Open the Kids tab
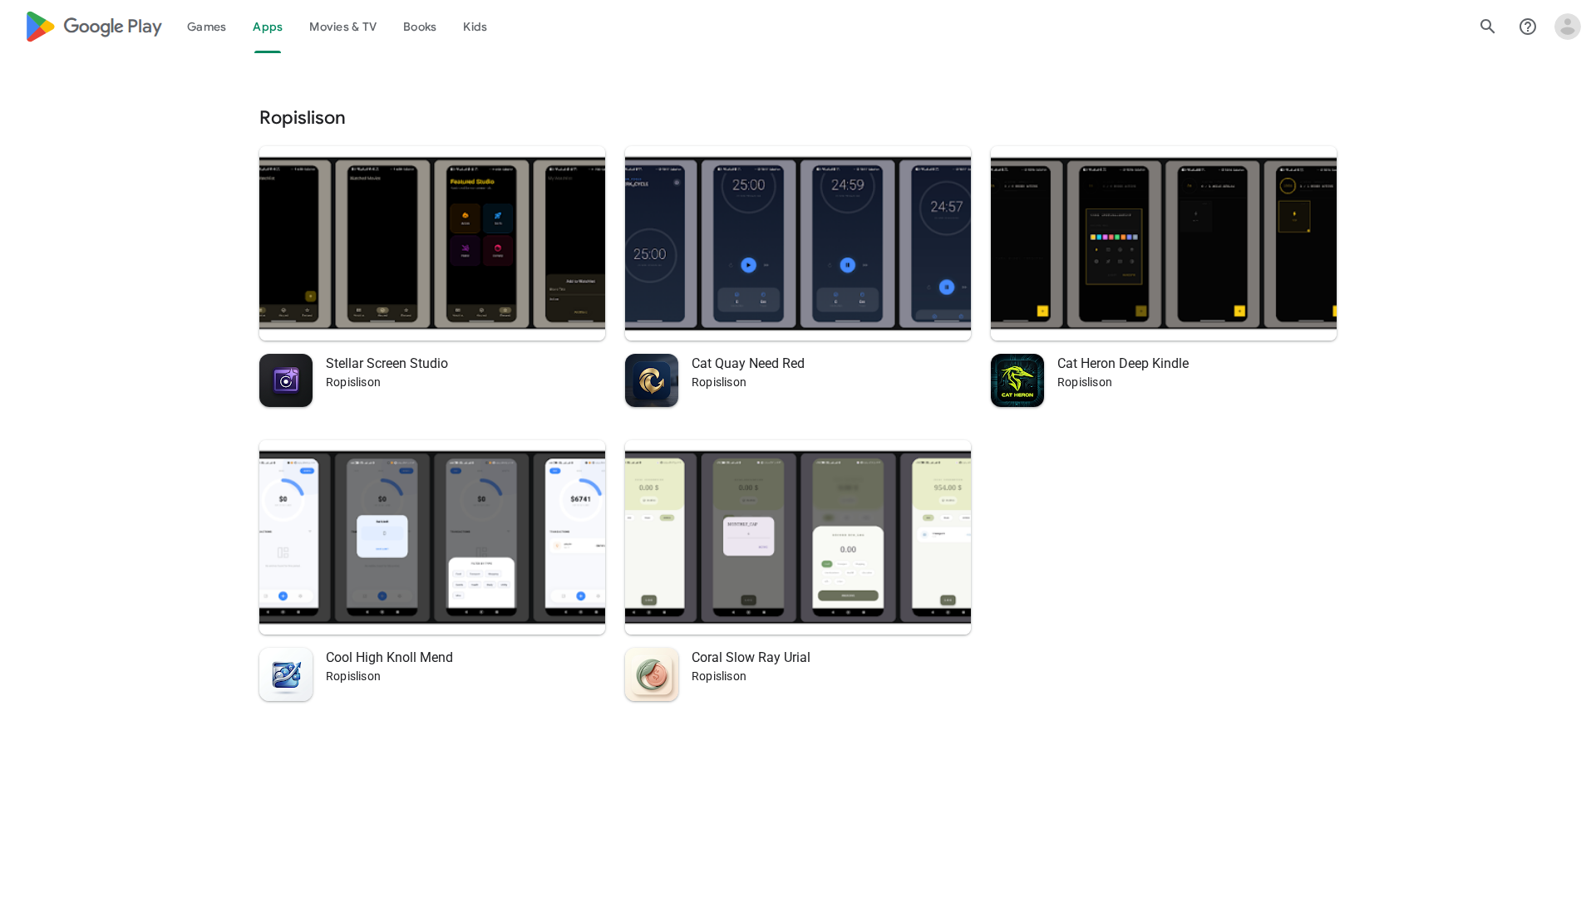Image resolution: width=1596 pixels, height=897 pixels. coord(475,27)
